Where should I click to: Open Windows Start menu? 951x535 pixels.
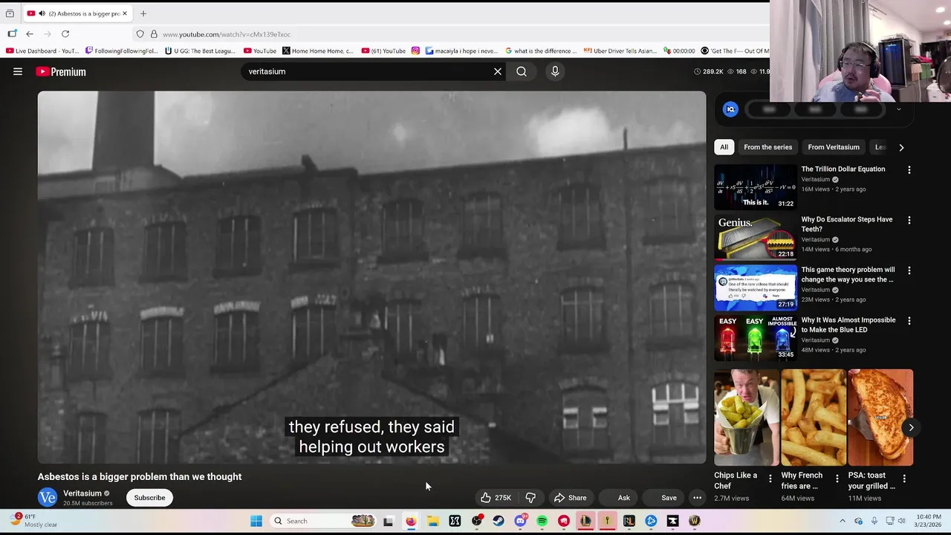(256, 521)
